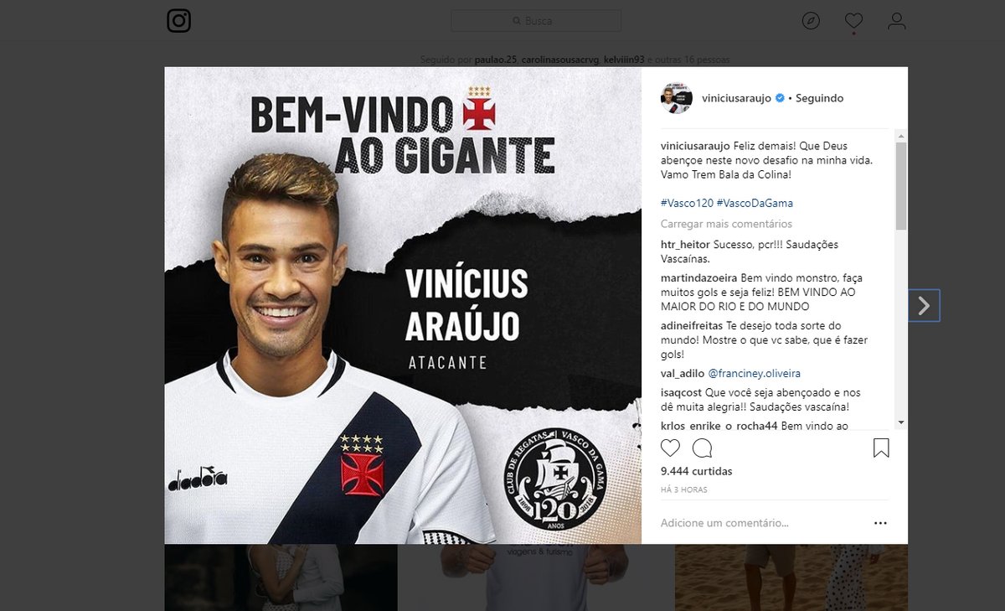
Task: Toggle the Seguindo follow status
Action: point(819,98)
